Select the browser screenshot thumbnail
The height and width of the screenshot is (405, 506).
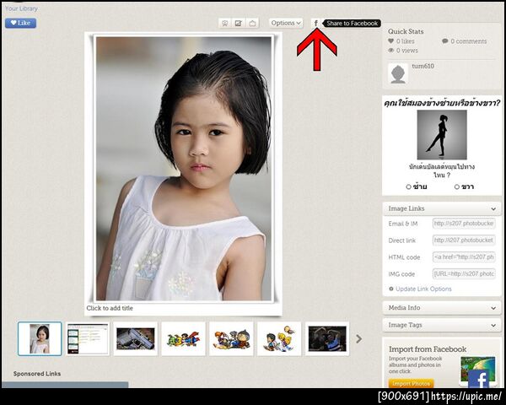[x=88, y=339]
